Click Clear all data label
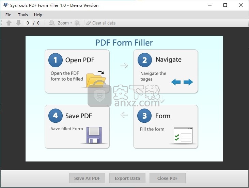 click(104, 23)
